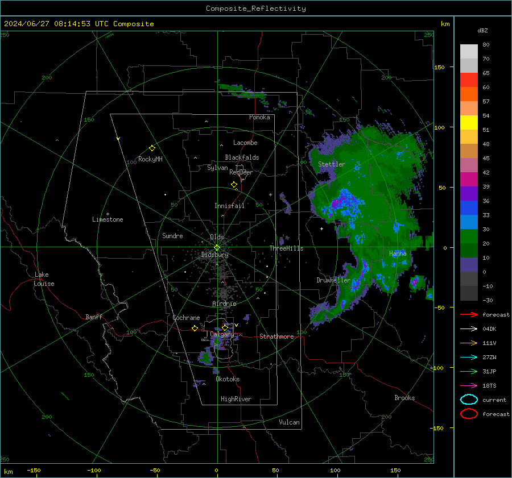Image resolution: width=512 pixels, height=478 pixels.
Task: Click the green 31JP arrow icon
Action: (469, 371)
